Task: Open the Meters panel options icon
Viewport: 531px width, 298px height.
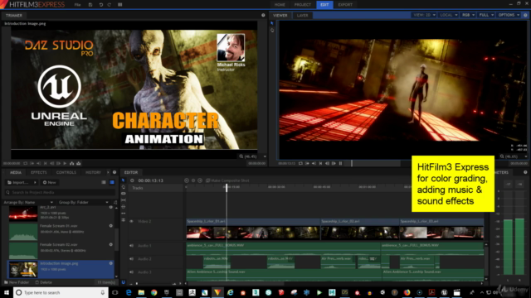Action: 525,172
